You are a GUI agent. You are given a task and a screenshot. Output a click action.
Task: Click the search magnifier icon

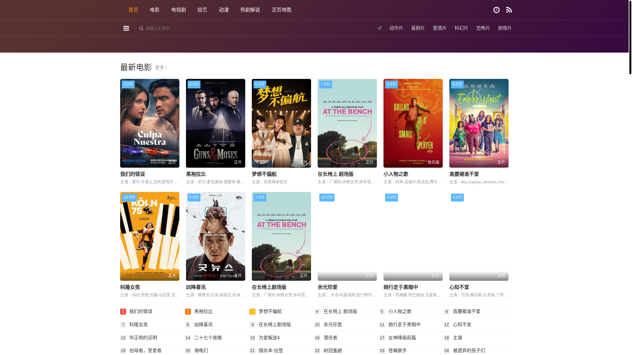click(141, 28)
